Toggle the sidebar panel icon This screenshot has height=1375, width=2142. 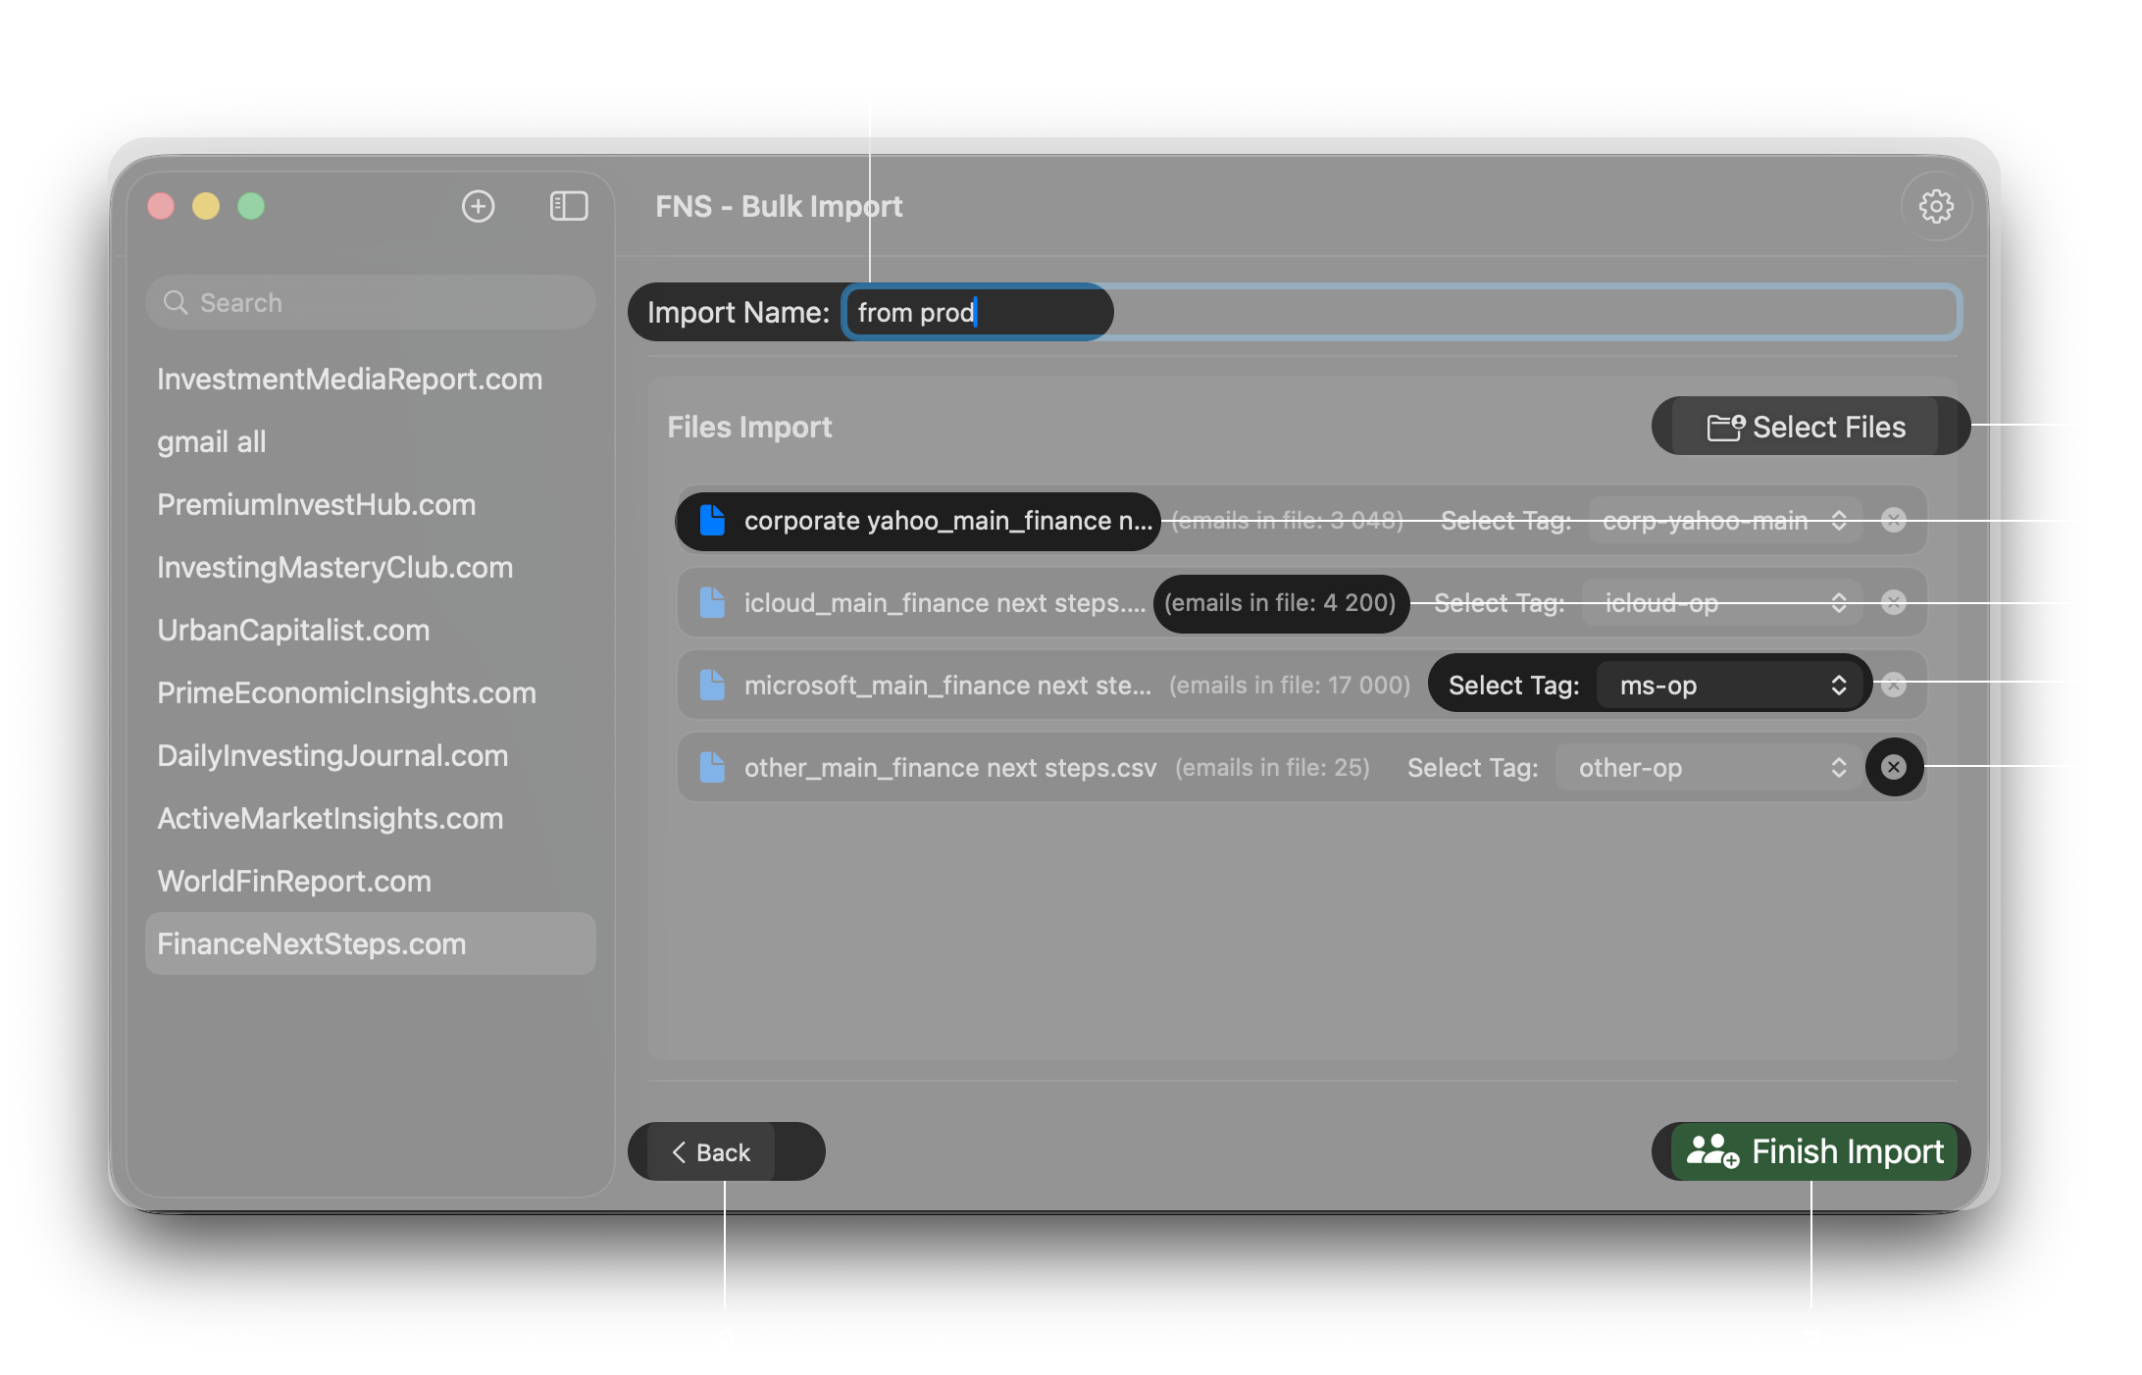(568, 206)
